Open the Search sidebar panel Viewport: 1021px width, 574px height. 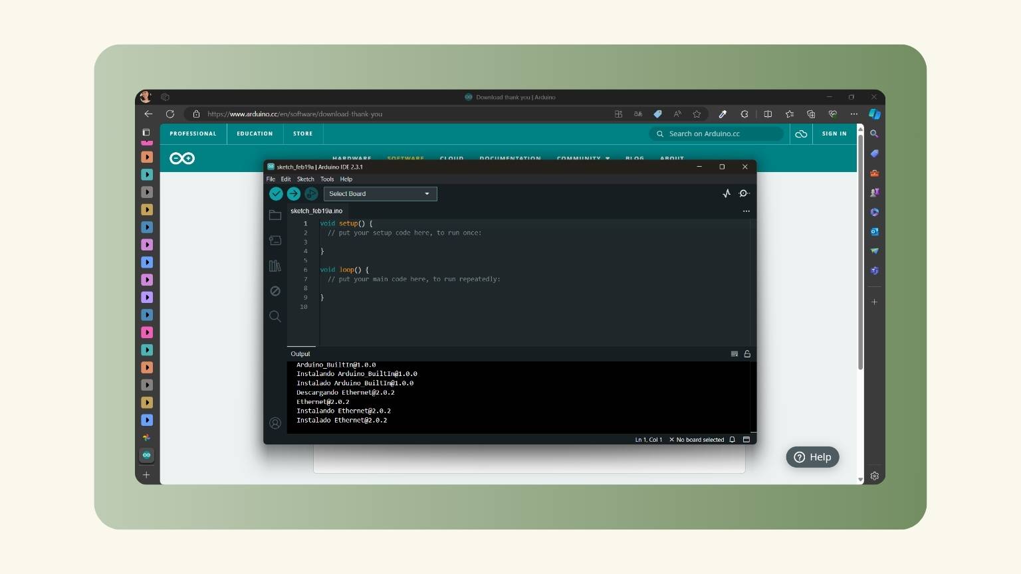[275, 316]
